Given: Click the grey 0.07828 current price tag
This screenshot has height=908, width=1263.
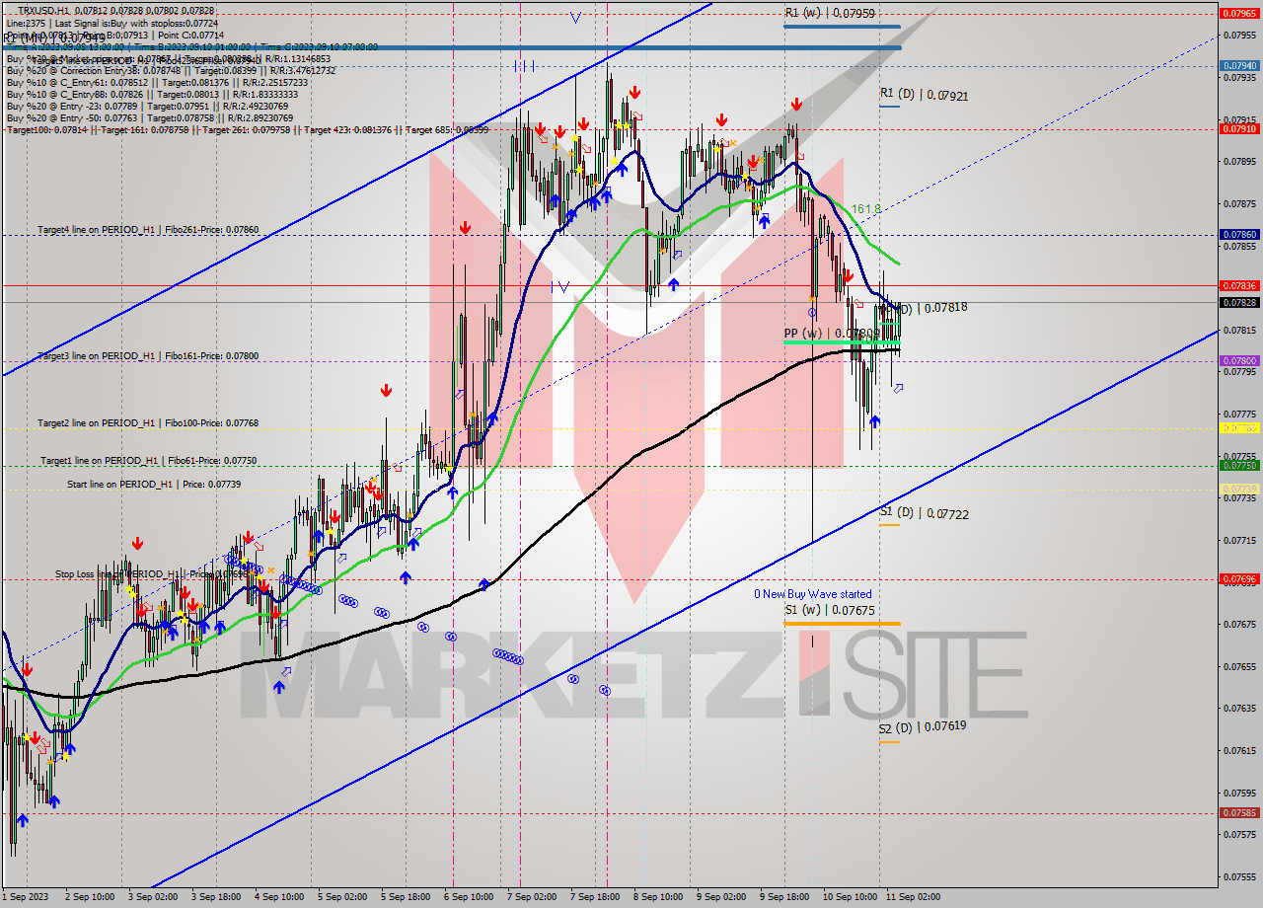Looking at the screenshot, I should pos(1239,302).
